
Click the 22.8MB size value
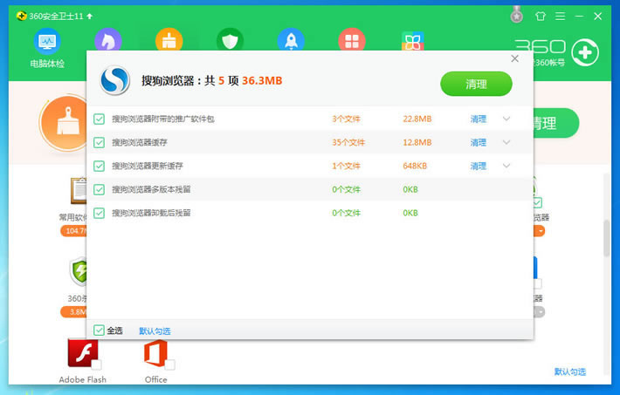[417, 119]
